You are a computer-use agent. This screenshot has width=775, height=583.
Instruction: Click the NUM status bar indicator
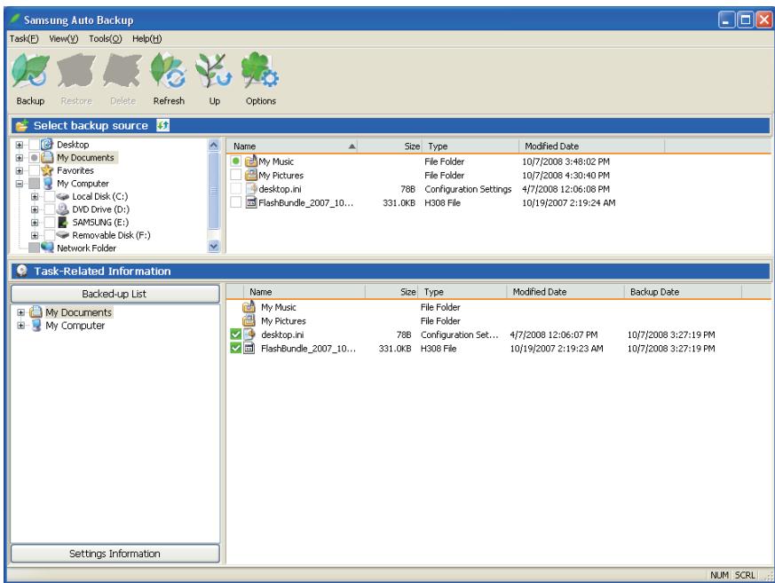pyautogui.click(x=719, y=575)
